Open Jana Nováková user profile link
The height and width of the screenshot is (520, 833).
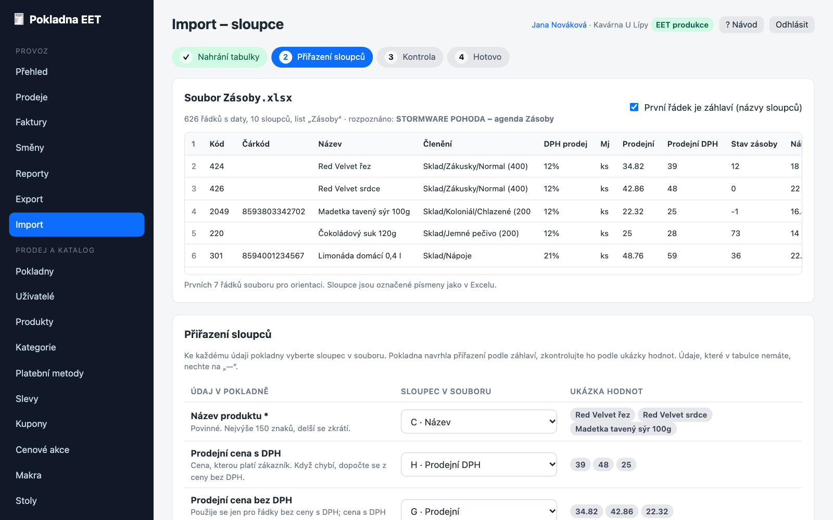(x=559, y=25)
